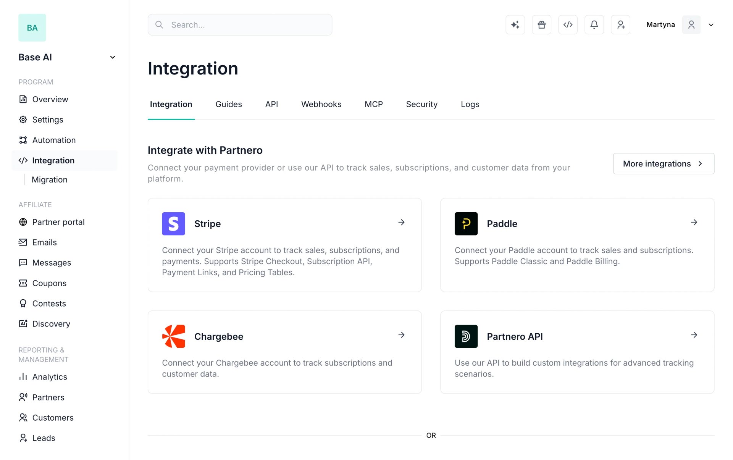Switch to the Guides tab
This screenshot has height=460, width=733.
coord(229,104)
